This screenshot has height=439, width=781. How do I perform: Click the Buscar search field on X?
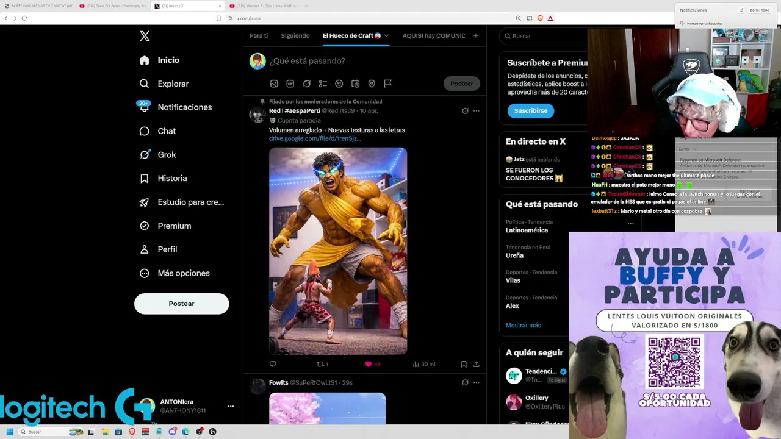pyautogui.click(x=543, y=36)
